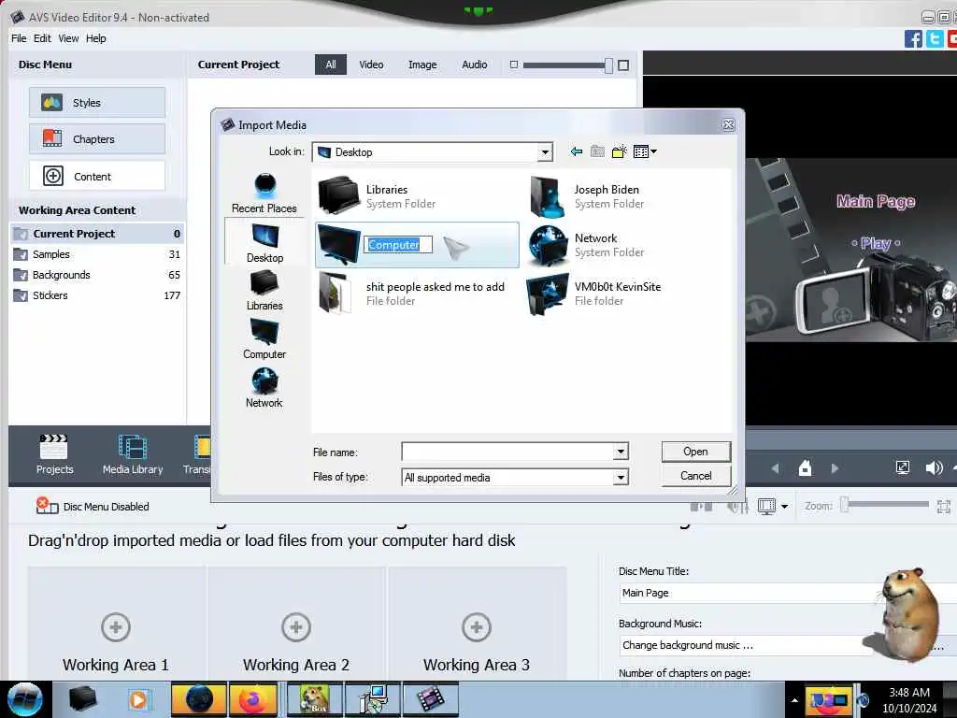Open the View menu
Viewport: 957px width, 718px height.
point(68,38)
